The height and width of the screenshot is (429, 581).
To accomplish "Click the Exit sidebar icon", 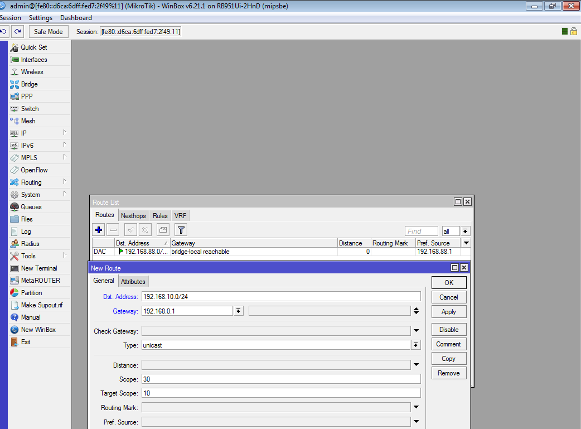I will [x=14, y=342].
